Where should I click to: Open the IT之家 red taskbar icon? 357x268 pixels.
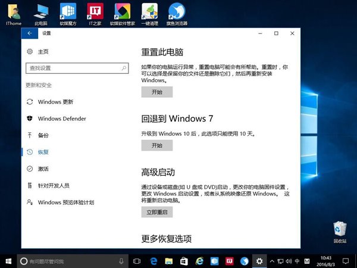pos(229,261)
